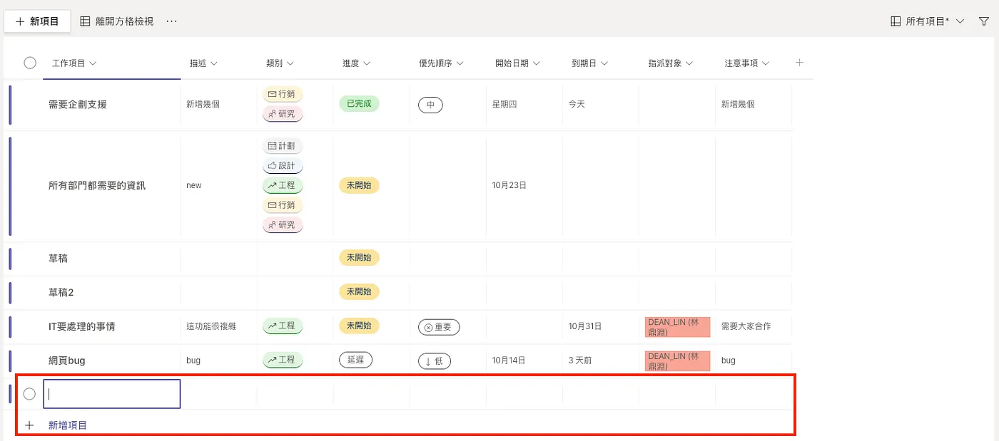Click 未開始 status in 所有部門都需要的資訊 row

coord(359,185)
